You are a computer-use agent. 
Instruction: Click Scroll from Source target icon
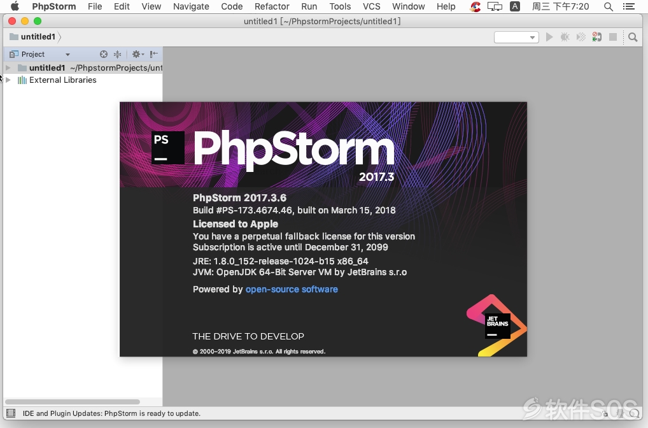(104, 54)
